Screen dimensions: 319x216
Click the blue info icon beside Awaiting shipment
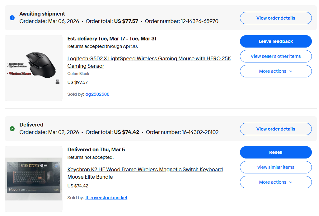click(x=12, y=18)
